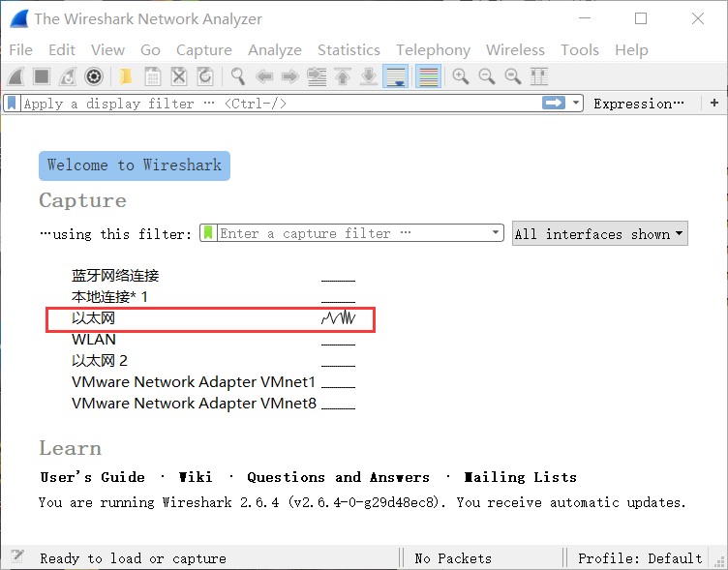The height and width of the screenshot is (570, 728).
Task: Open the Telephony menu
Action: [x=433, y=49]
